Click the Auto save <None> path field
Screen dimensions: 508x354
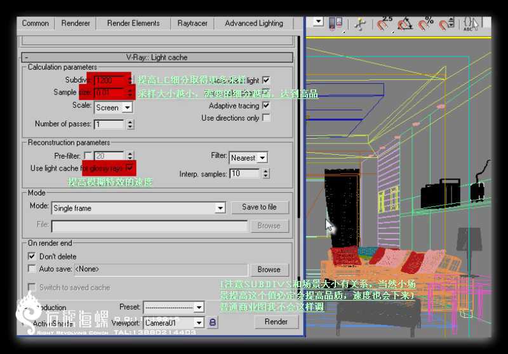[161, 269]
